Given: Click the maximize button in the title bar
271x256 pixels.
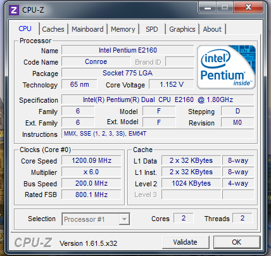Looking at the screenshot, I should (225, 8).
